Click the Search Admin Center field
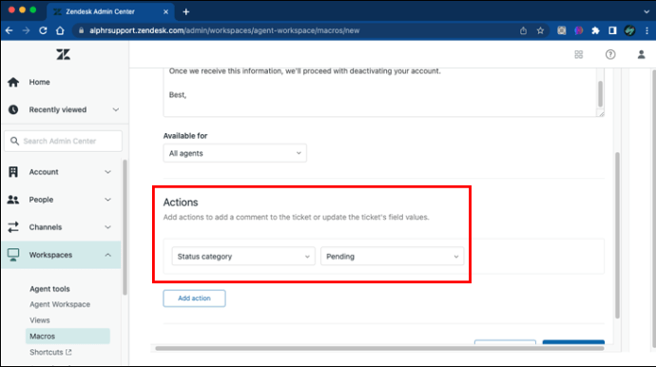Screen dimensions: 656x367 [x=63, y=141]
